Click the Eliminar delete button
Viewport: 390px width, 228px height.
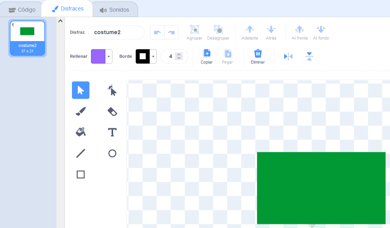pos(257,56)
